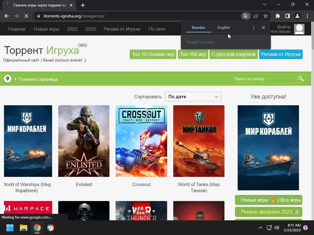Click Новые игры | Все игры button
Viewport: 314px width, 235px height.
269,200
